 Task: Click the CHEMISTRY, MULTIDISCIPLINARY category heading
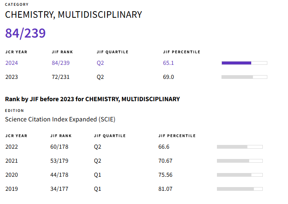(73, 15)
